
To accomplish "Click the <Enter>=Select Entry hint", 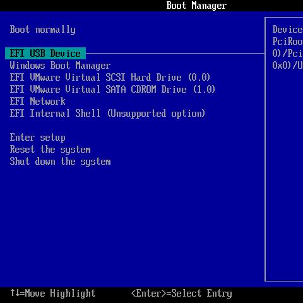I will pos(181,294).
